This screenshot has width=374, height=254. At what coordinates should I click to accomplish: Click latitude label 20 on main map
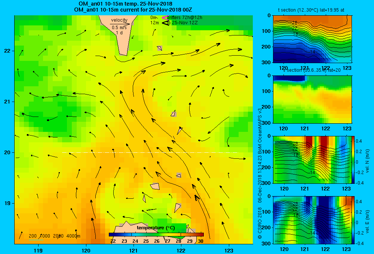coord(7,152)
